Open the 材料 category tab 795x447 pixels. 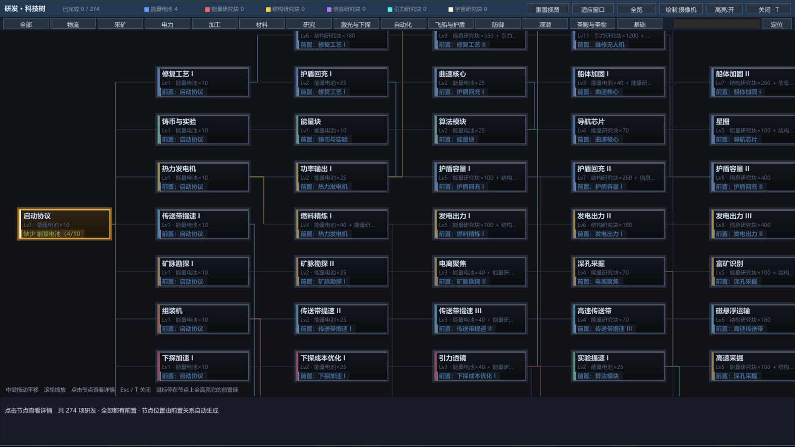coord(262,24)
